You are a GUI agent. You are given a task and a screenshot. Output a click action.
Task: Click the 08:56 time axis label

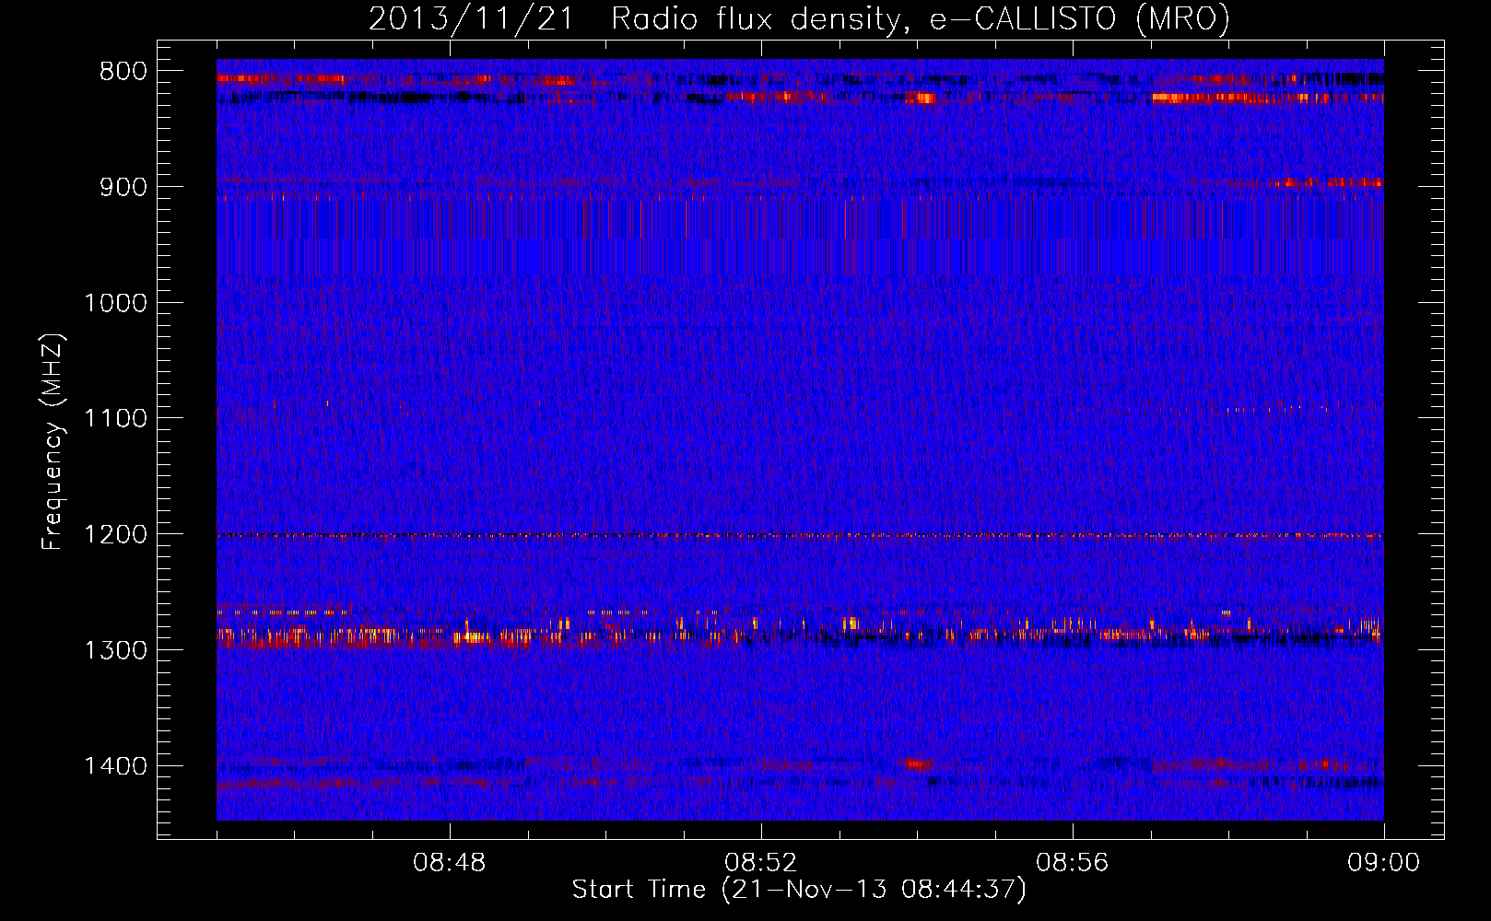tap(1073, 863)
